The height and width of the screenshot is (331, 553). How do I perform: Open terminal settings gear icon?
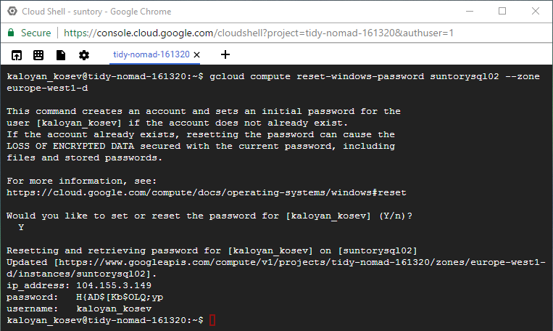[83, 55]
